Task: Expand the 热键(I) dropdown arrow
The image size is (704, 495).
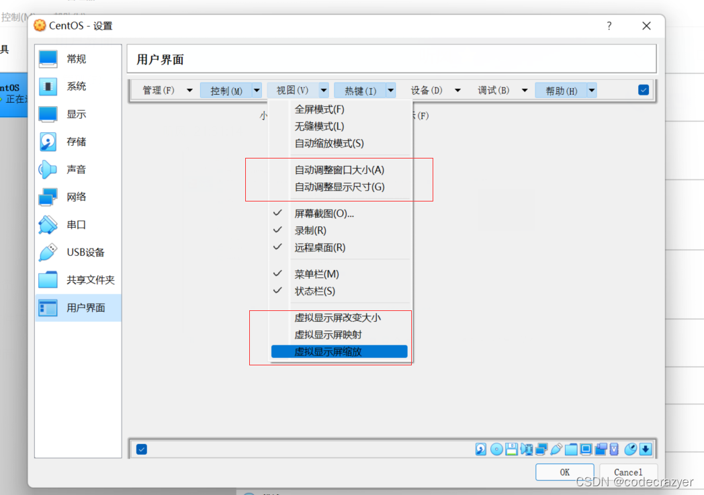Action: pos(391,90)
